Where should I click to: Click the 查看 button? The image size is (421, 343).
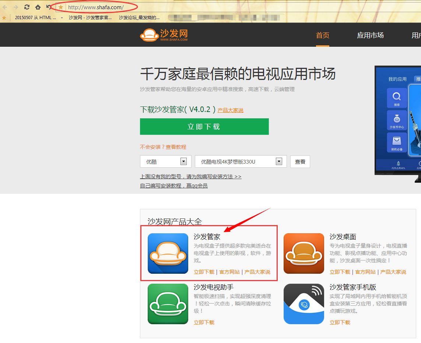(300, 162)
